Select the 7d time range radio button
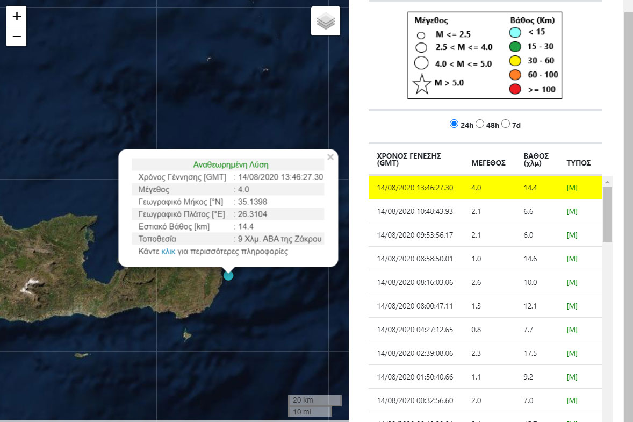The image size is (633, 422). pyautogui.click(x=506, y=124)
